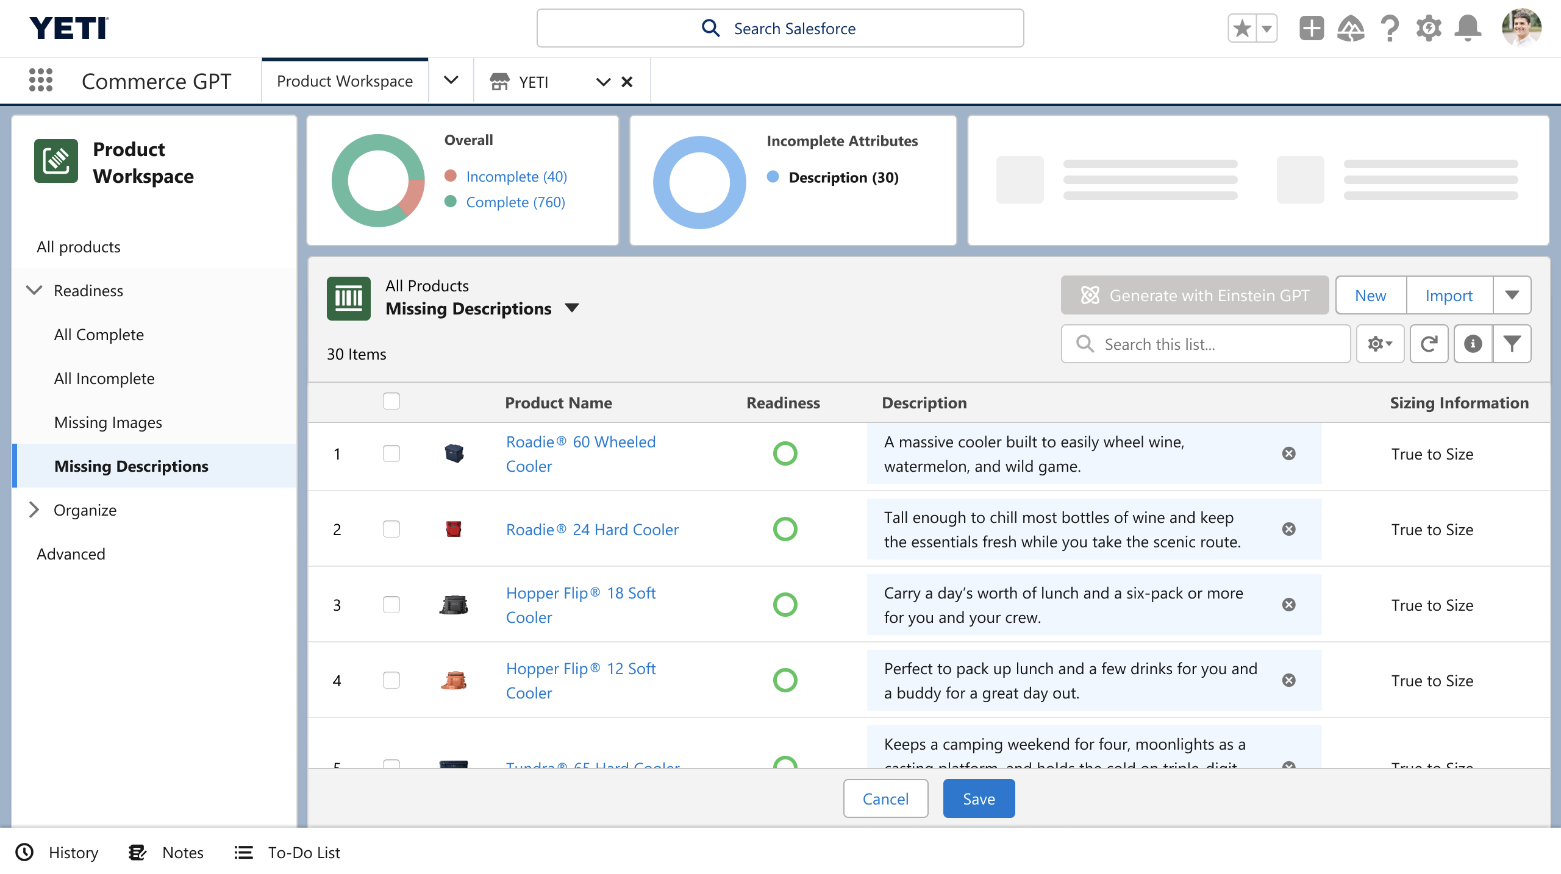Image resolution: width=1561 pixels, height=874 pixels.
Task: Click the New button
Action: [1370, 295]
